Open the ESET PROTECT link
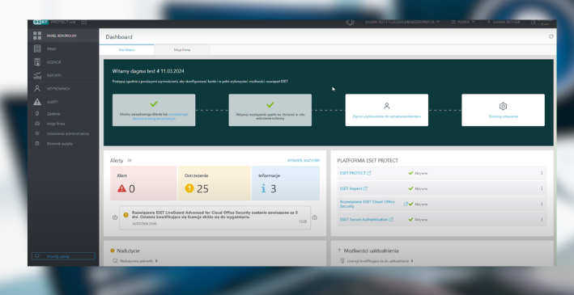Screen dimensions: 574x295 352,173
